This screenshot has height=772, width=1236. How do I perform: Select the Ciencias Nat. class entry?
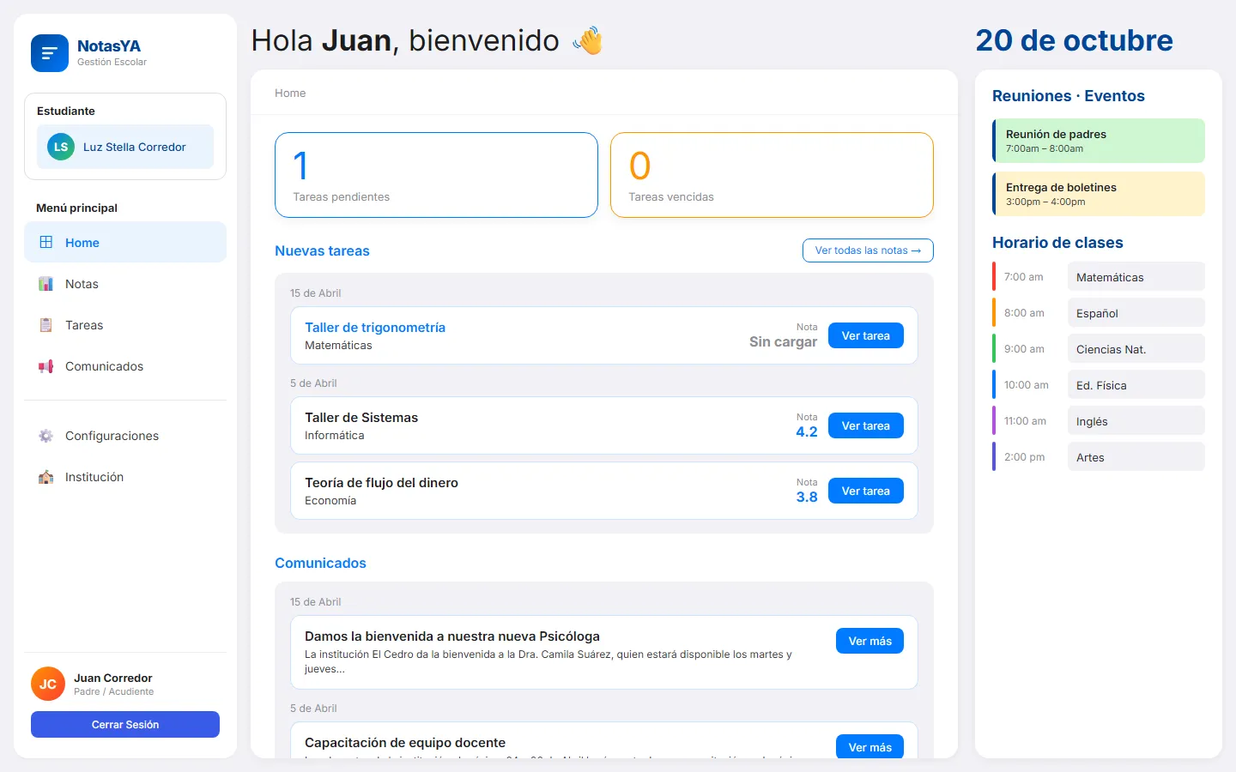(1136, 349)
